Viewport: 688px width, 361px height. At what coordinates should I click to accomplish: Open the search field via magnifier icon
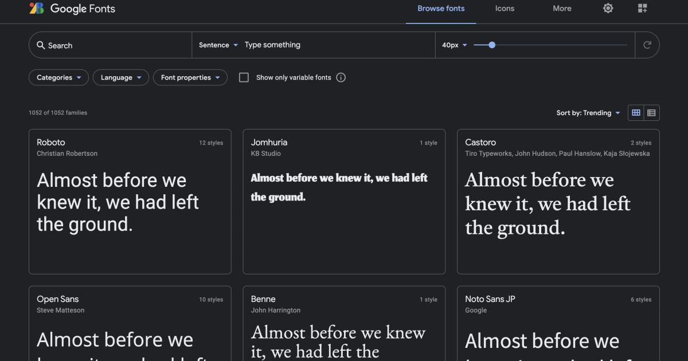(x=40, y=45)
